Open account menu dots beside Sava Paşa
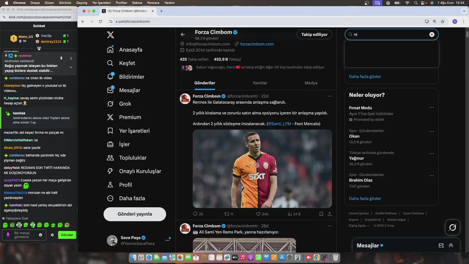469x264 pixels. point(167,240)
